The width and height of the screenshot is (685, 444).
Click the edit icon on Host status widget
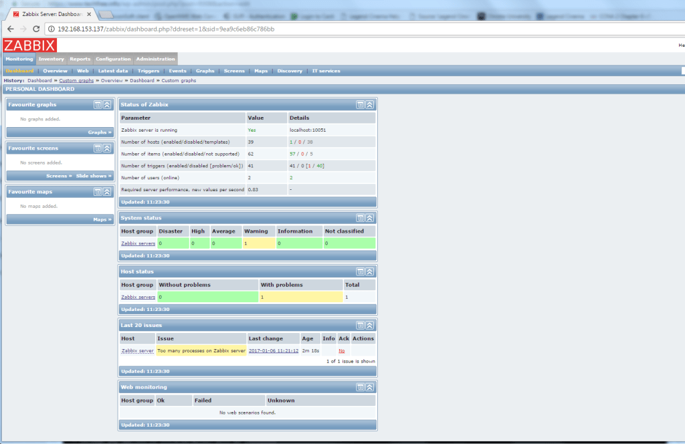point(362,271)
